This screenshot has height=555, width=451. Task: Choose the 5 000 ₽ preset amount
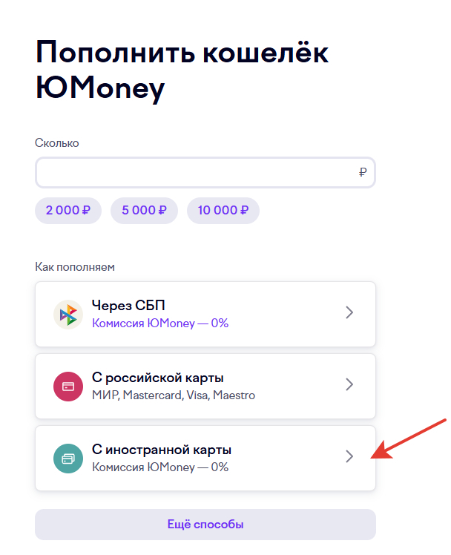pyautogui.click(x=145, y=210)
